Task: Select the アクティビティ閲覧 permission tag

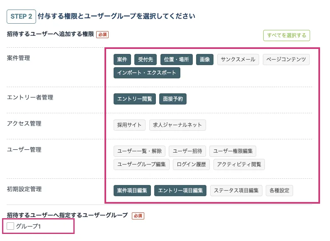Action: click(x=239, y=164)
